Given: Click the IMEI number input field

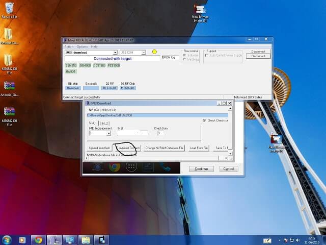Looking at the screenshot, I should (132, 133).
